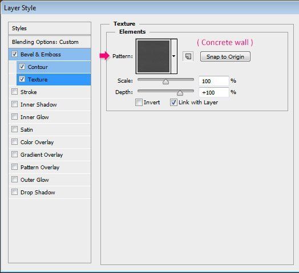
Task: Uncheck the Texture checkbox
Action: coord(22,79)
